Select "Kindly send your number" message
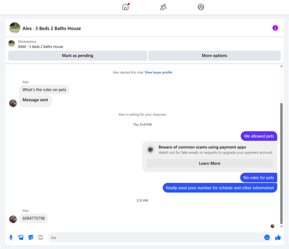 220,188
